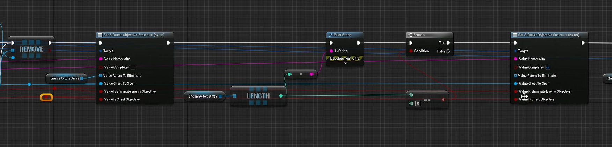Select the Branch node title
The width and height of the screenshot is (612, 147).
(x=419, y=35)
